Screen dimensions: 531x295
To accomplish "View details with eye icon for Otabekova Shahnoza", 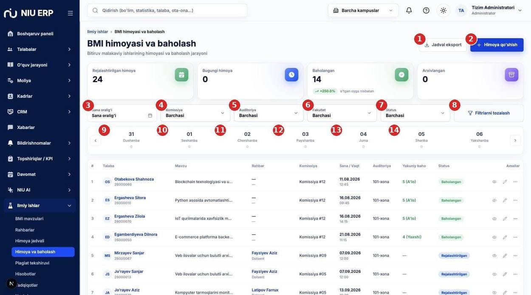I will [494, 182].
